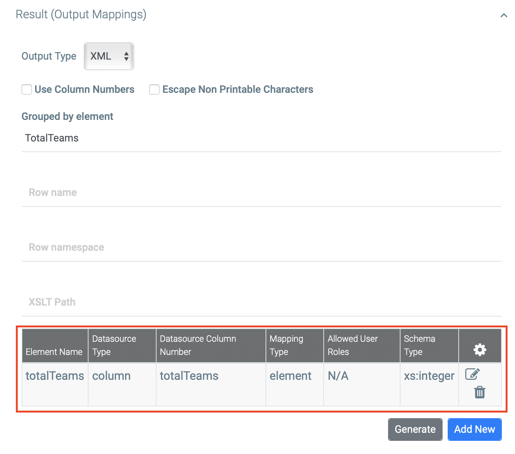Screen dimensions: 515x454
Task: Click the gear icon in table header
Action: coord(480,349)
